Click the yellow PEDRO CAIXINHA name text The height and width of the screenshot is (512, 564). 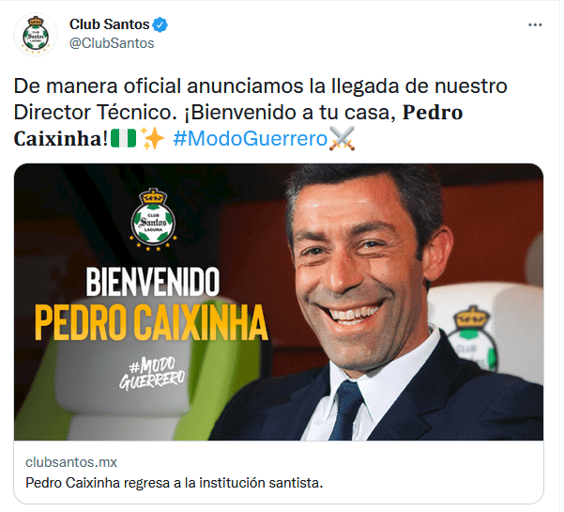[151, 322]
